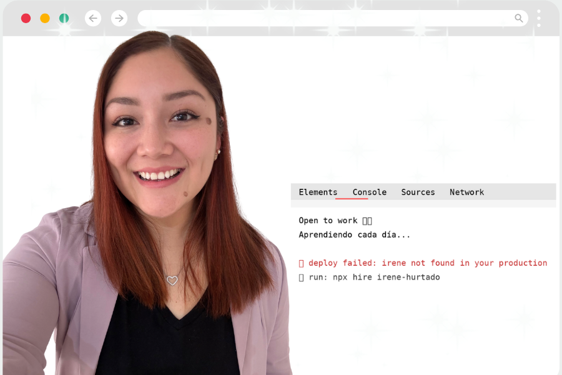The image size is (562, 375).
Task: Click the yellow minimize window dot
Action: click(45, 18)
